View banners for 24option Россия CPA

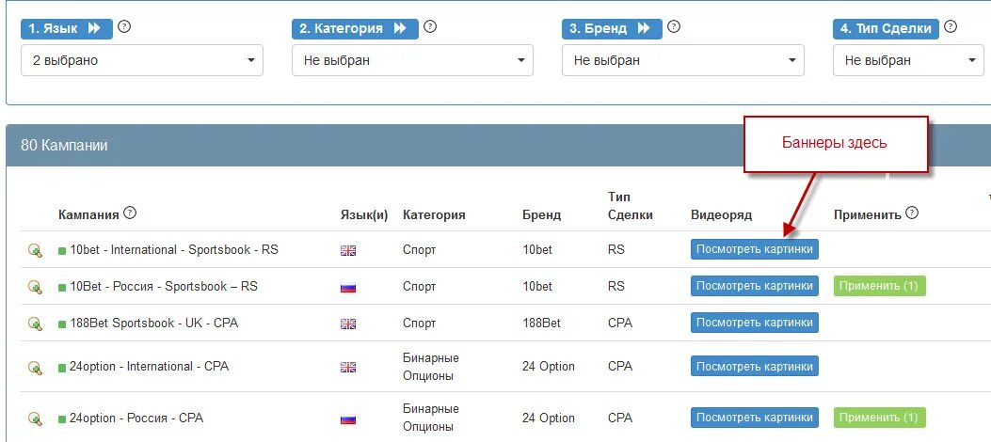click(x=755, y=418)
